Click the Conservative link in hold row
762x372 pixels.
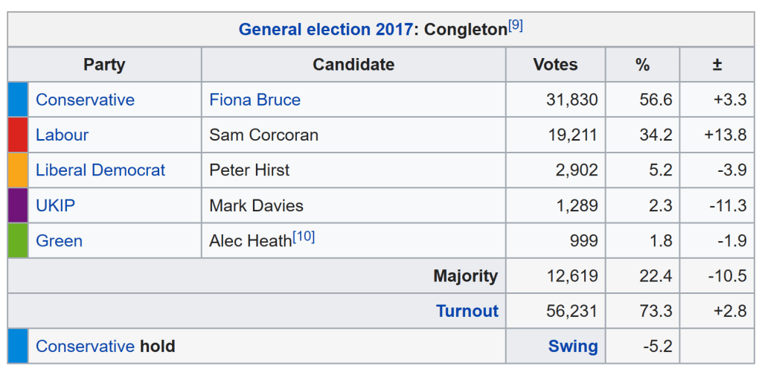(x=85, y=346)
